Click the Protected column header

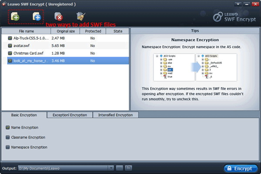93,31
